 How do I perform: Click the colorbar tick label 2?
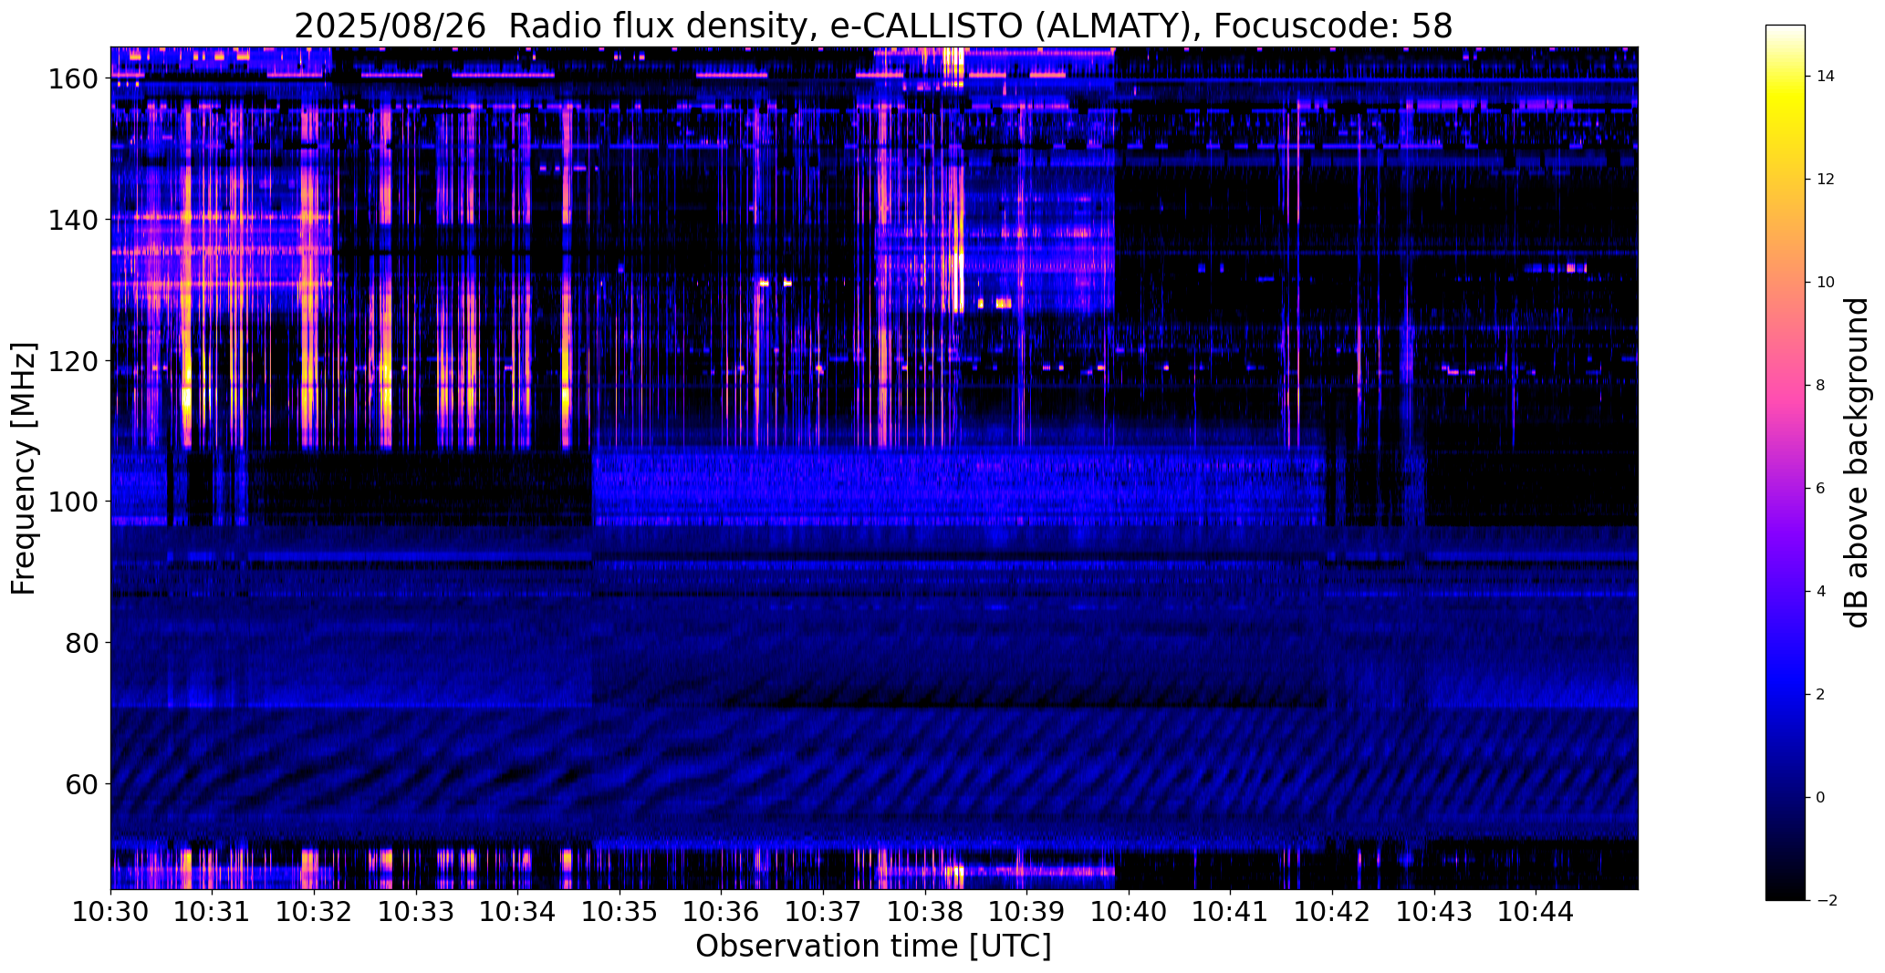click(1821, 695)
